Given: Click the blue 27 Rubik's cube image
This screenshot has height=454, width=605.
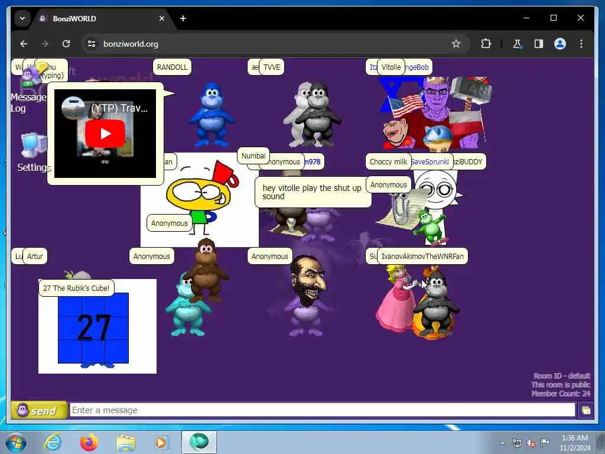Looking at the screenshot, I should coord(93,327).
